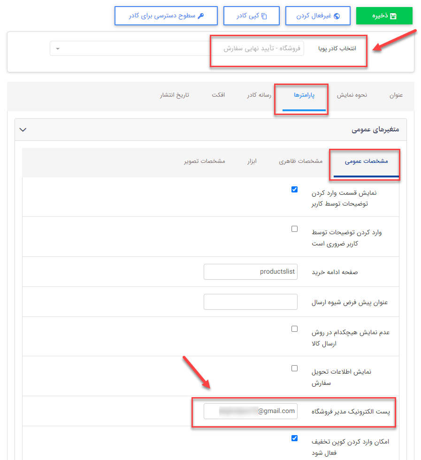The width and height of the screenshot is (421, 460).
Task: Click the store manager email input field
Action: (250, 411)
